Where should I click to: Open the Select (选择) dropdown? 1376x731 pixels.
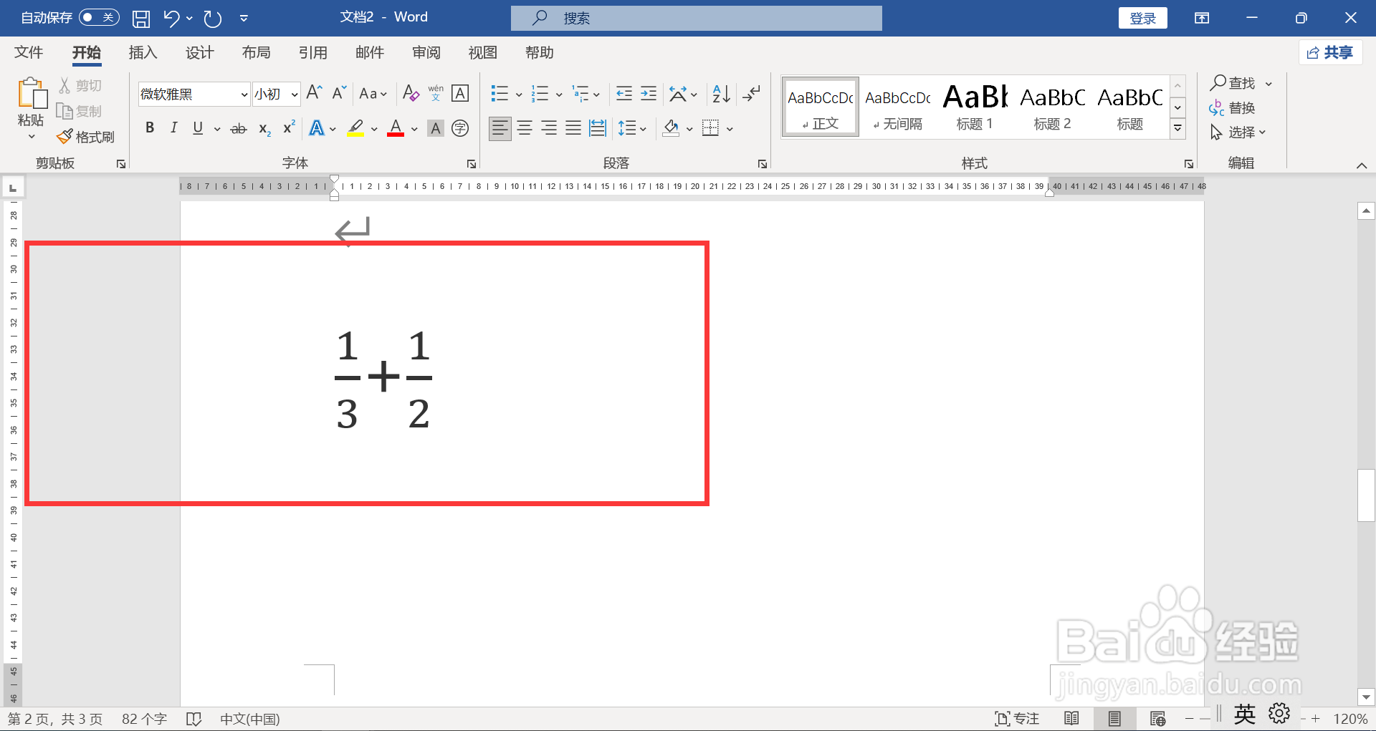[x=1238, y=132]
